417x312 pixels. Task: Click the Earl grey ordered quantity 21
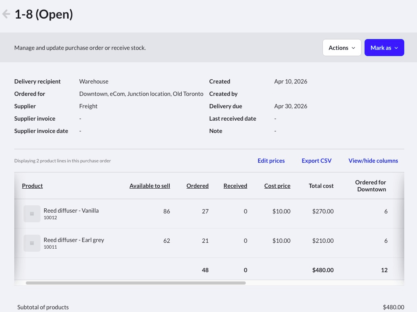(x=205, y=240)
